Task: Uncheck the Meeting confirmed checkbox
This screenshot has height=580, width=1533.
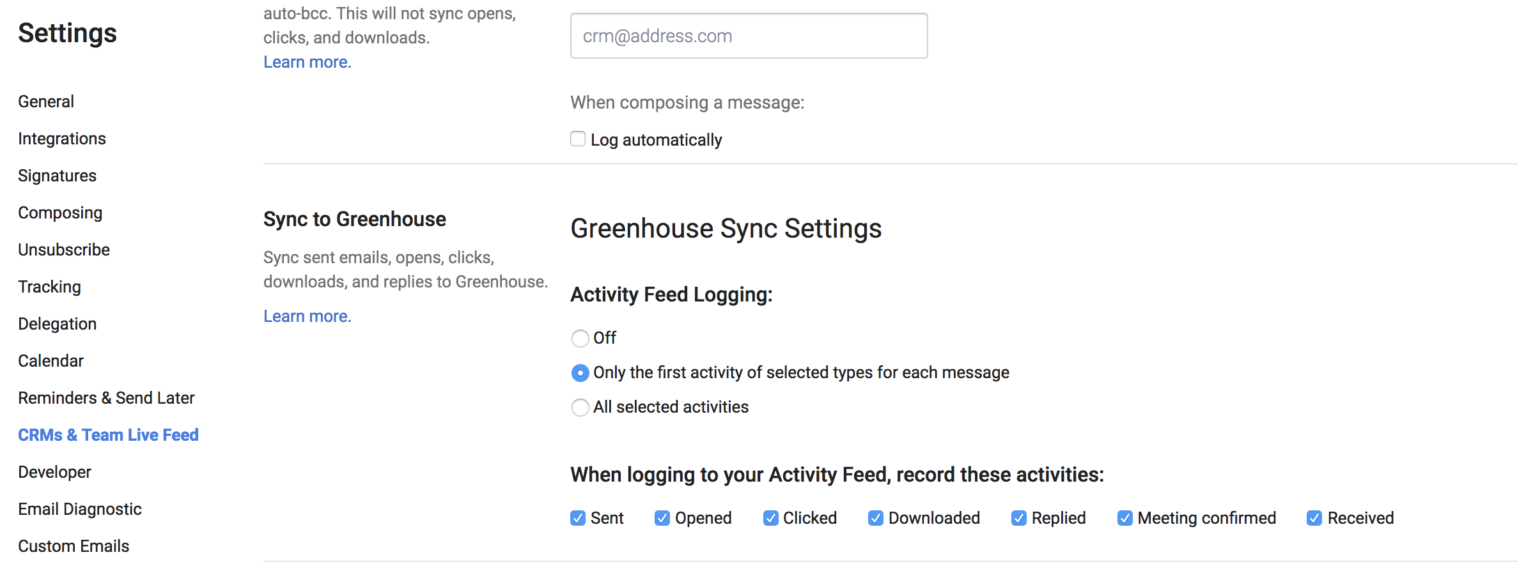Action: 1125,518
